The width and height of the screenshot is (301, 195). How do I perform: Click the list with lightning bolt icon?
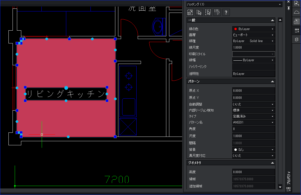[217, 13]
